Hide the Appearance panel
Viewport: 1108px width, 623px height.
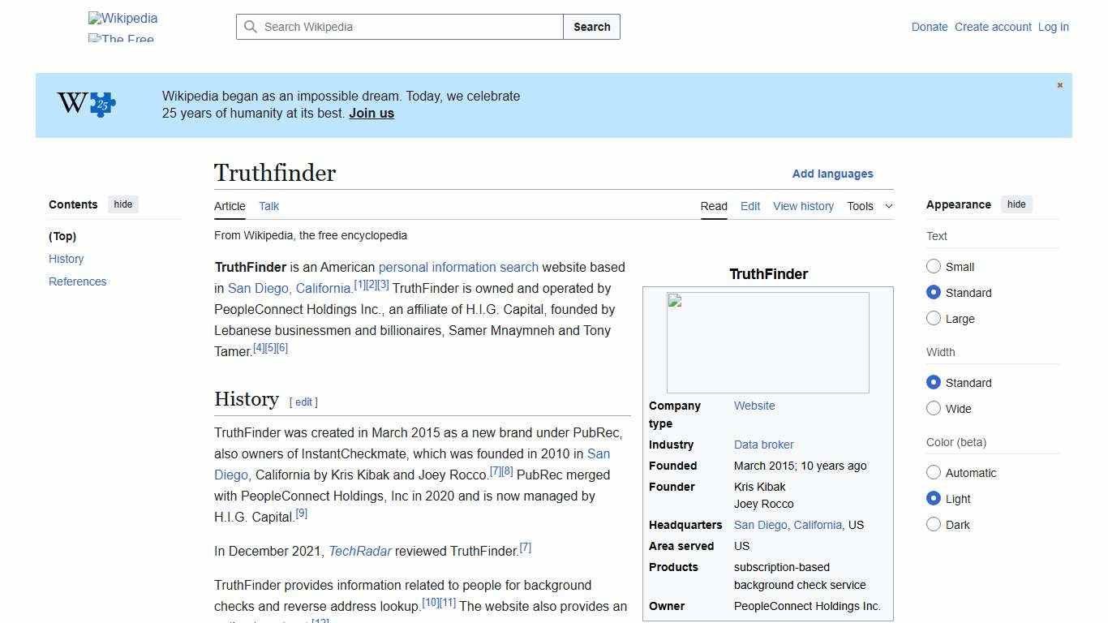point(1016,204)
